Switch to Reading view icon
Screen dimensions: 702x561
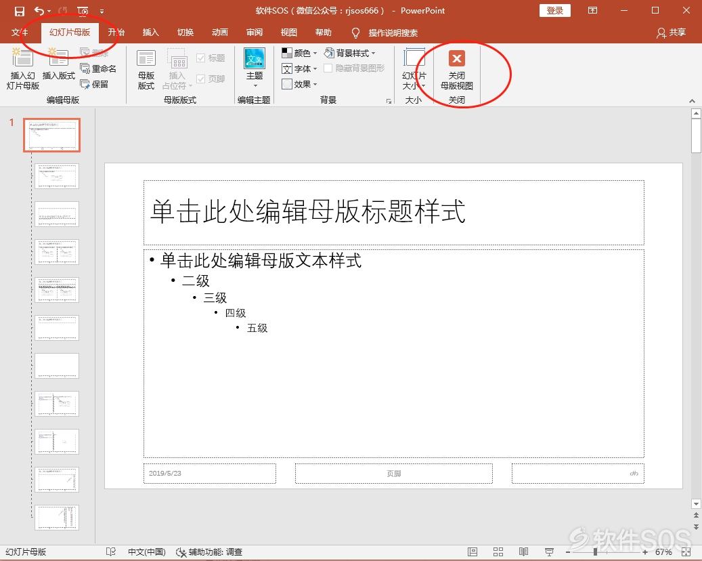[x=524, y=552]
